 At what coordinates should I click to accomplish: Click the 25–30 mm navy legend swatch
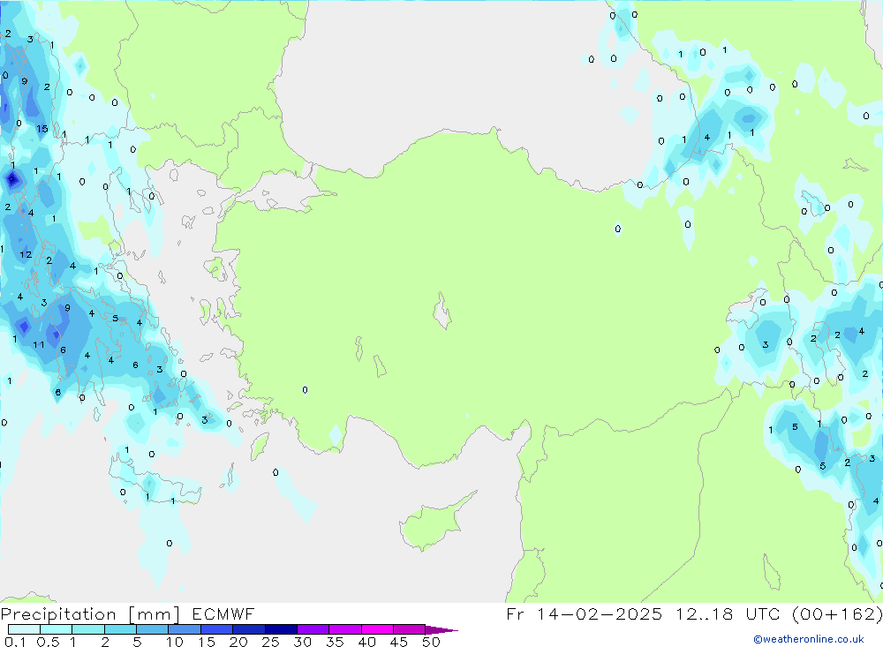pyautogui.click(x=281, y=629)
